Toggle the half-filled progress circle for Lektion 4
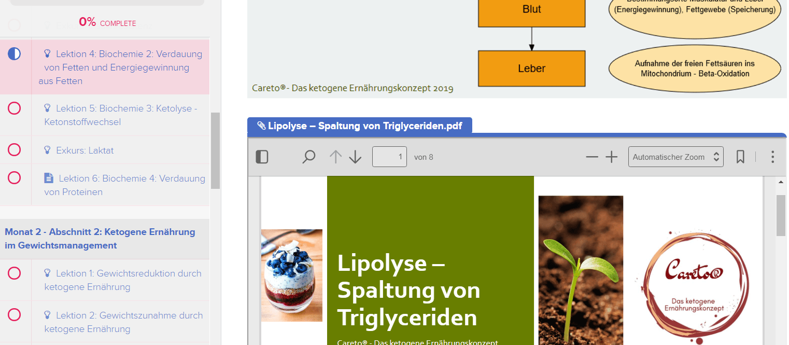Viewport: 789px width, 345px height. 15,53
